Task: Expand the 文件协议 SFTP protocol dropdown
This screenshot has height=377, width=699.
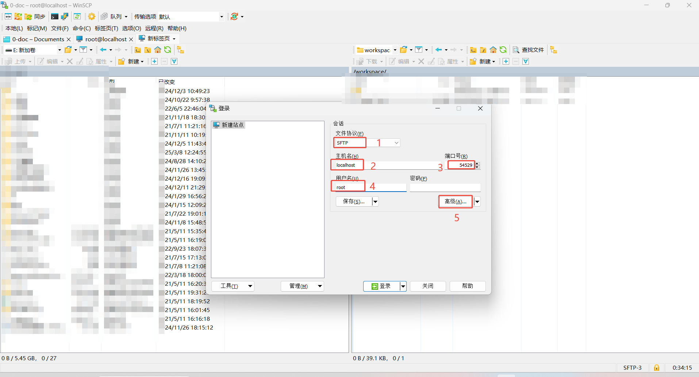Action: pos(396,143)
